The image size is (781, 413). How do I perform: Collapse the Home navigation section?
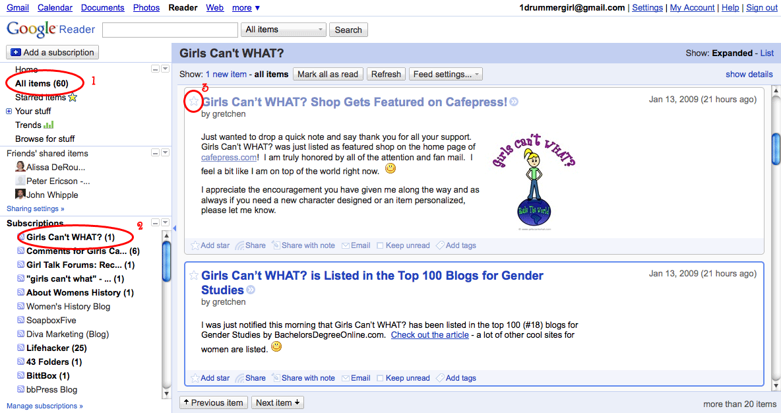click(x=156, y=69)
